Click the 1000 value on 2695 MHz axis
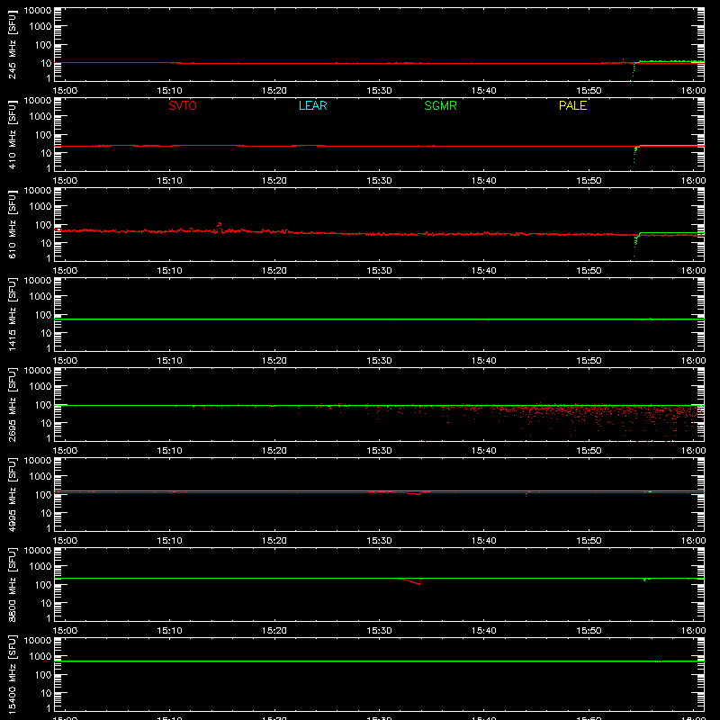 [x=40, y=386]
